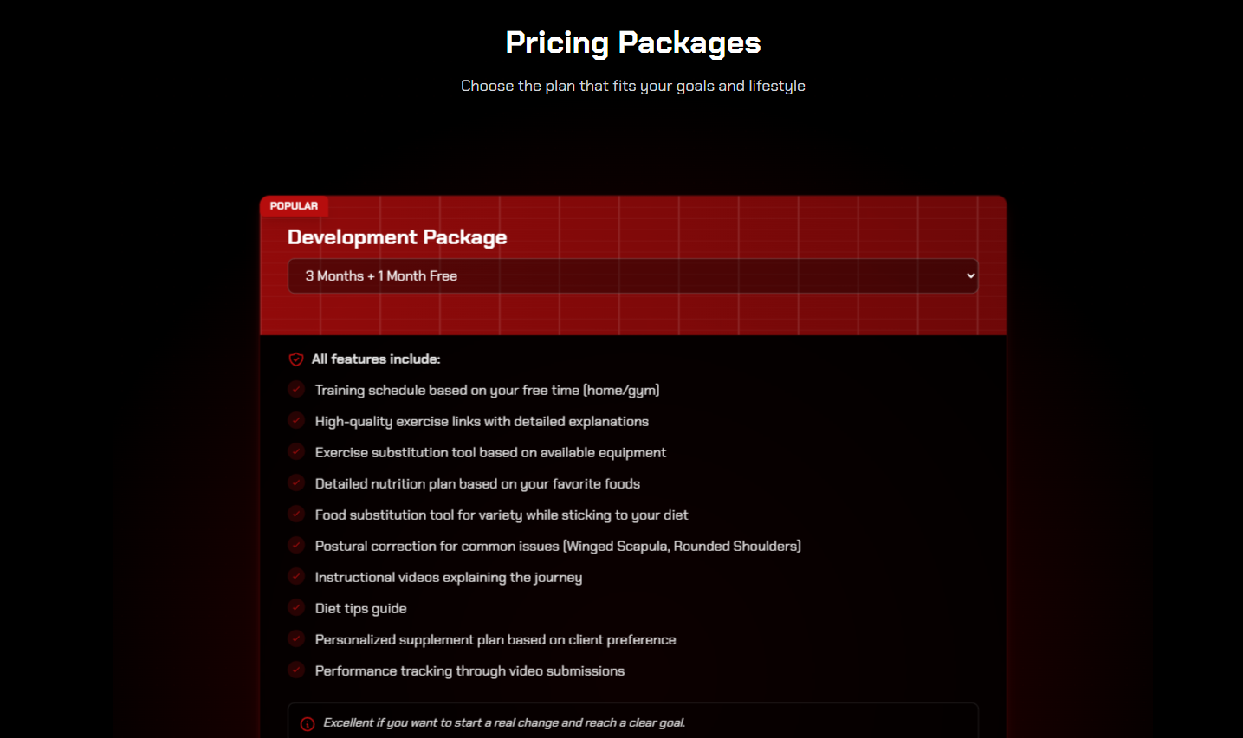Click the Diet tips guide feature text
This screenshot has width=1243, height=738.
click(361, 609)
